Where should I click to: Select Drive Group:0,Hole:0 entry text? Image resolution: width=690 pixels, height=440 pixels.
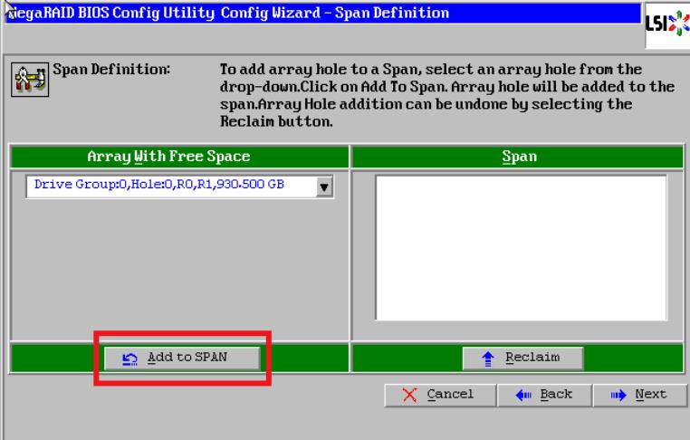click(x=158, y=184)
